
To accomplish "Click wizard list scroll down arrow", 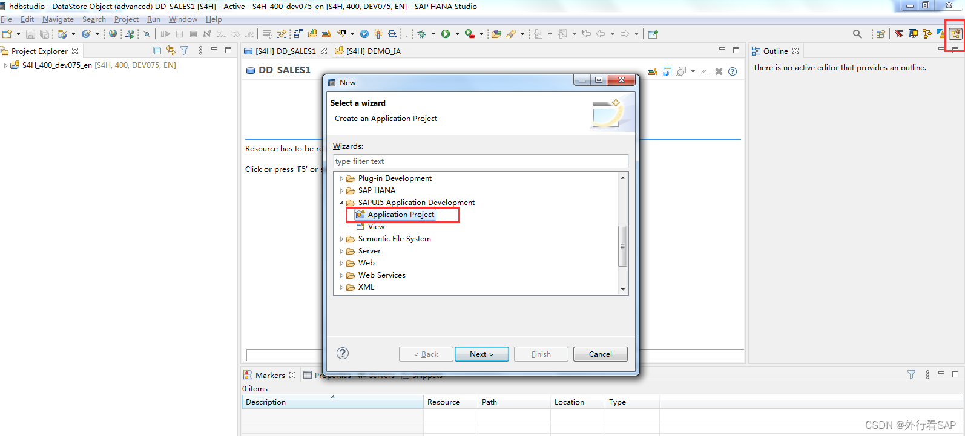I will click(x=622, y=290).
